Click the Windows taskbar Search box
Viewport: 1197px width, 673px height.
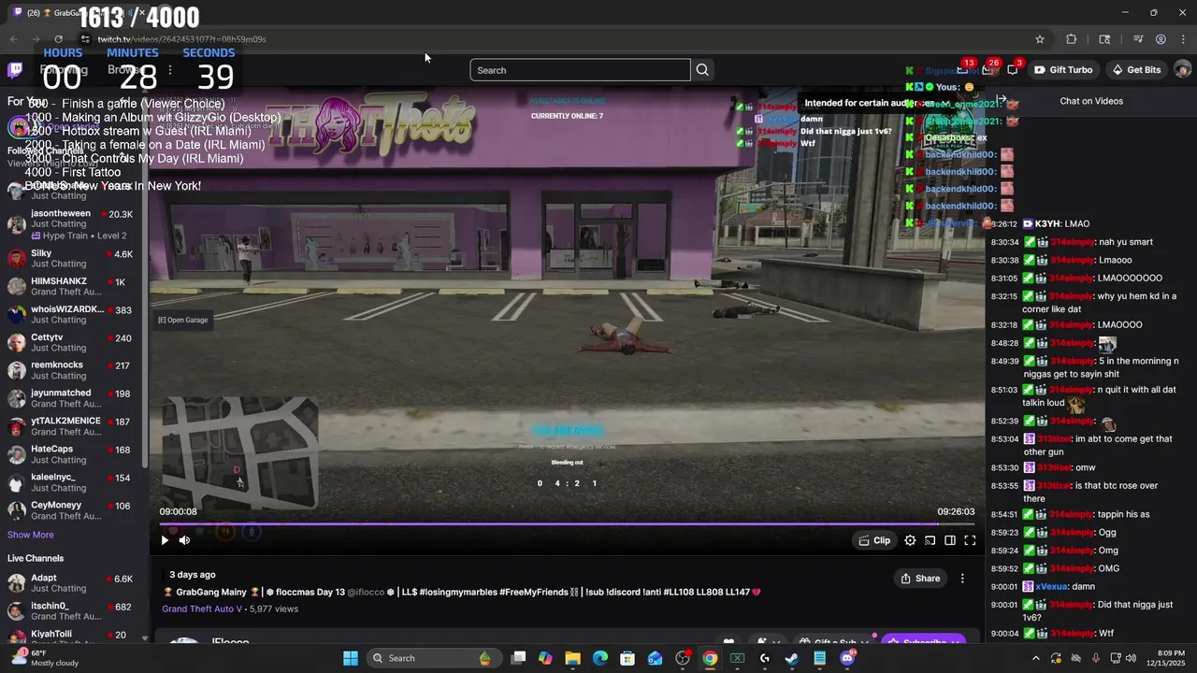click(434, 658)
